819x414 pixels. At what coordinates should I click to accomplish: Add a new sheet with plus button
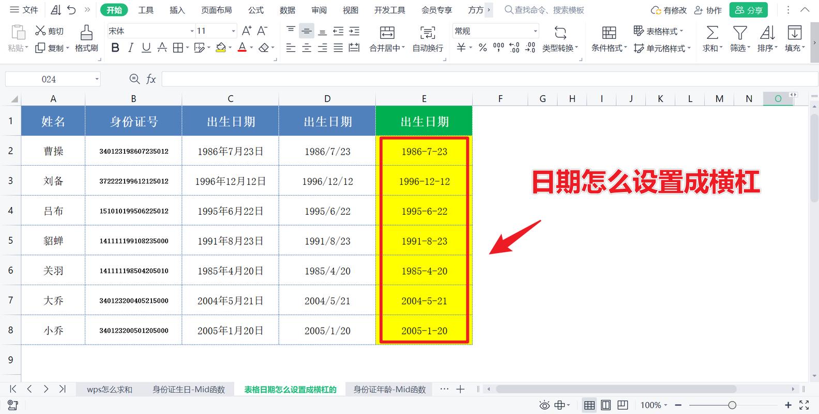(460, 389)
